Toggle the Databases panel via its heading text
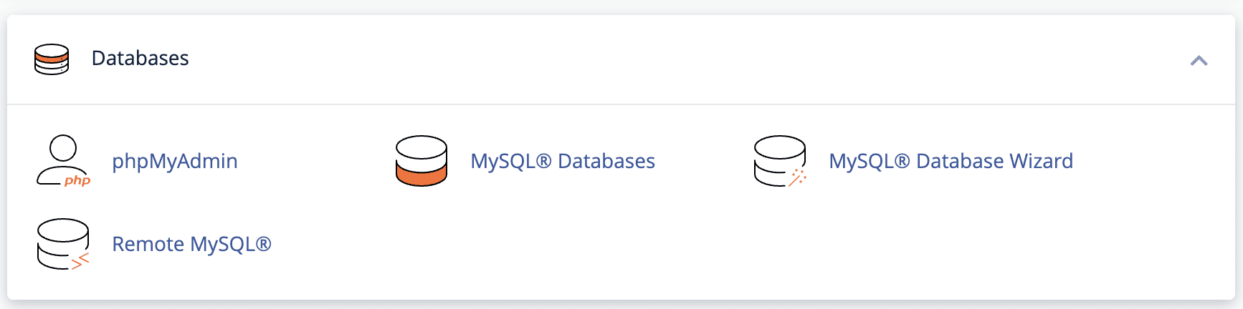 pyautogui.click(x=140, y=58)
